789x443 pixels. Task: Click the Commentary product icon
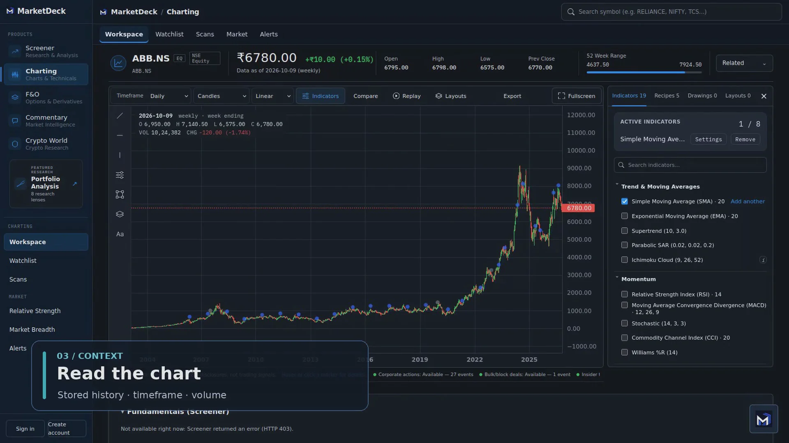click(x=15, y=121)
